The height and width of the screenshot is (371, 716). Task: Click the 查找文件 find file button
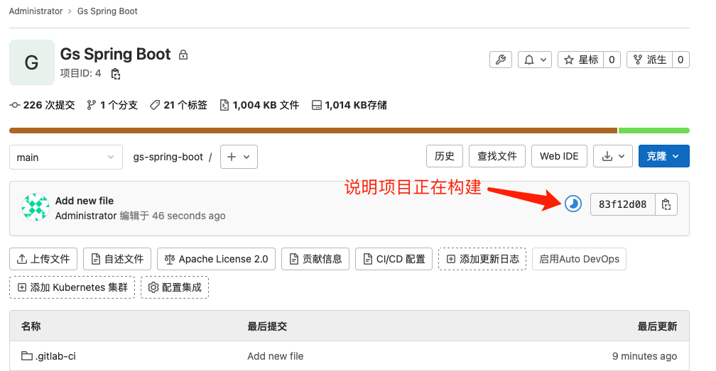click(x=497, y=156)
